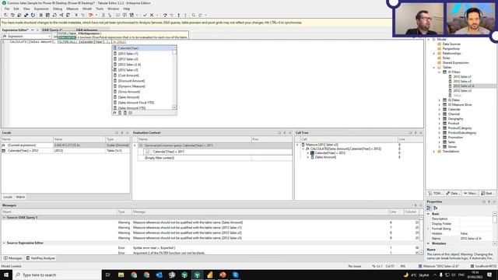This screenshot has width=498, height=280.
Task: Open the File menu
Action: (x=7, y=9)
